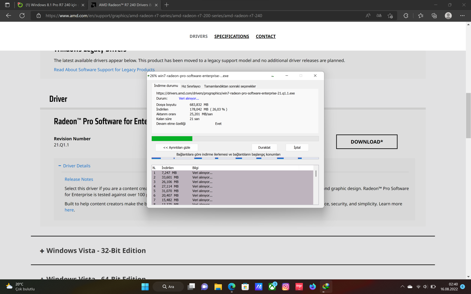Select connection row 1 with 7,247 MB
This screenshot has width=471, height=294.
click(232, 173)
